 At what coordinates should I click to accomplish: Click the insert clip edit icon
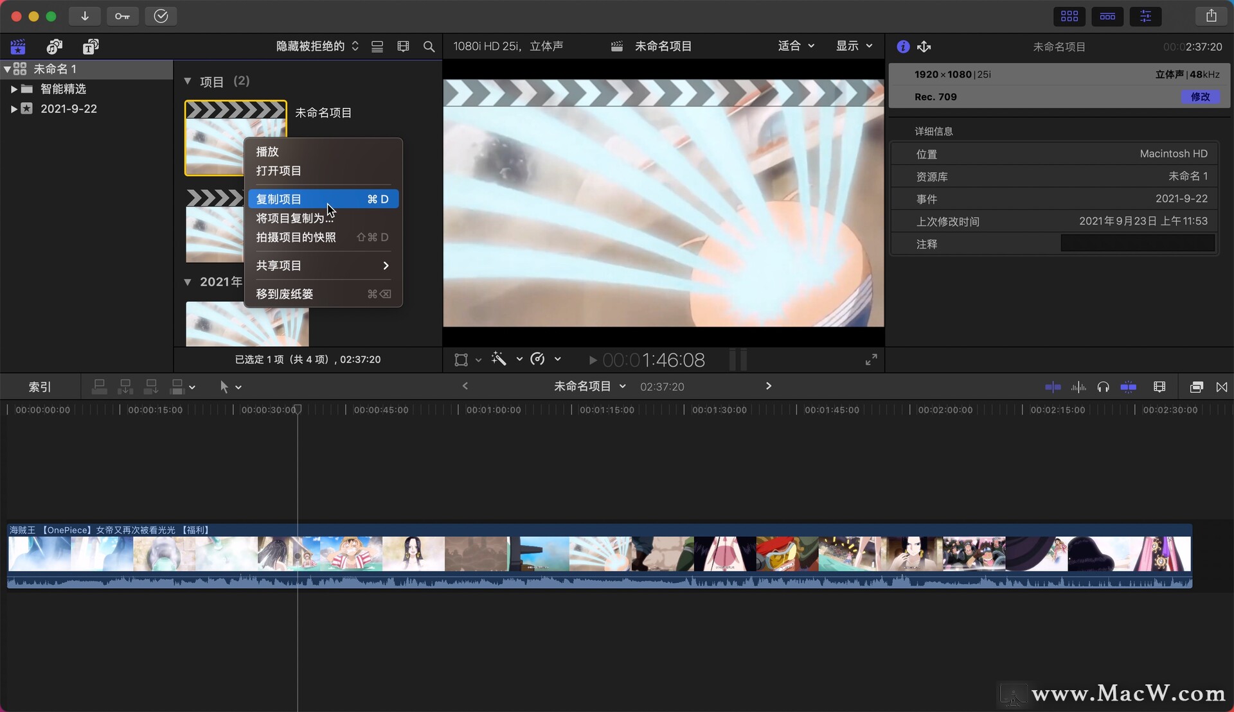(125, 386)
